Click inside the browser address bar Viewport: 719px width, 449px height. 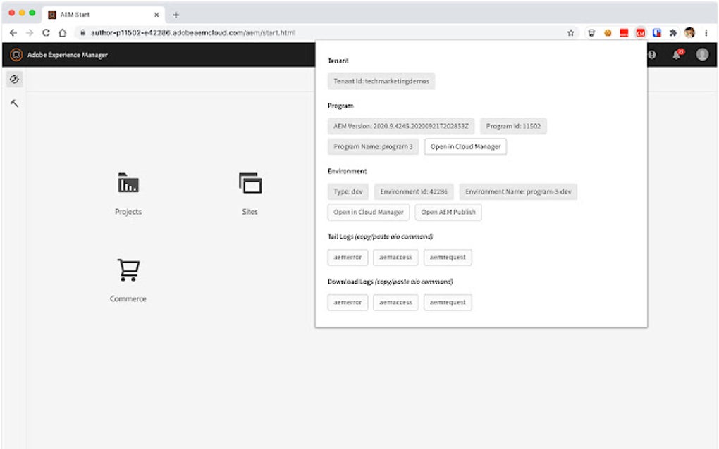(x=282, y=32)
